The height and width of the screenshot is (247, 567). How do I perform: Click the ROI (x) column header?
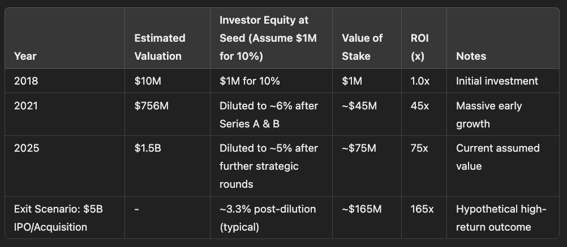click(x=419, y=47)
